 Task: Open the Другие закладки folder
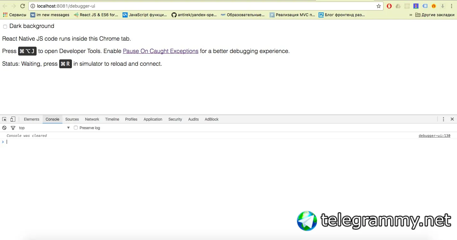pyautogui.click(x=435, y=15)
